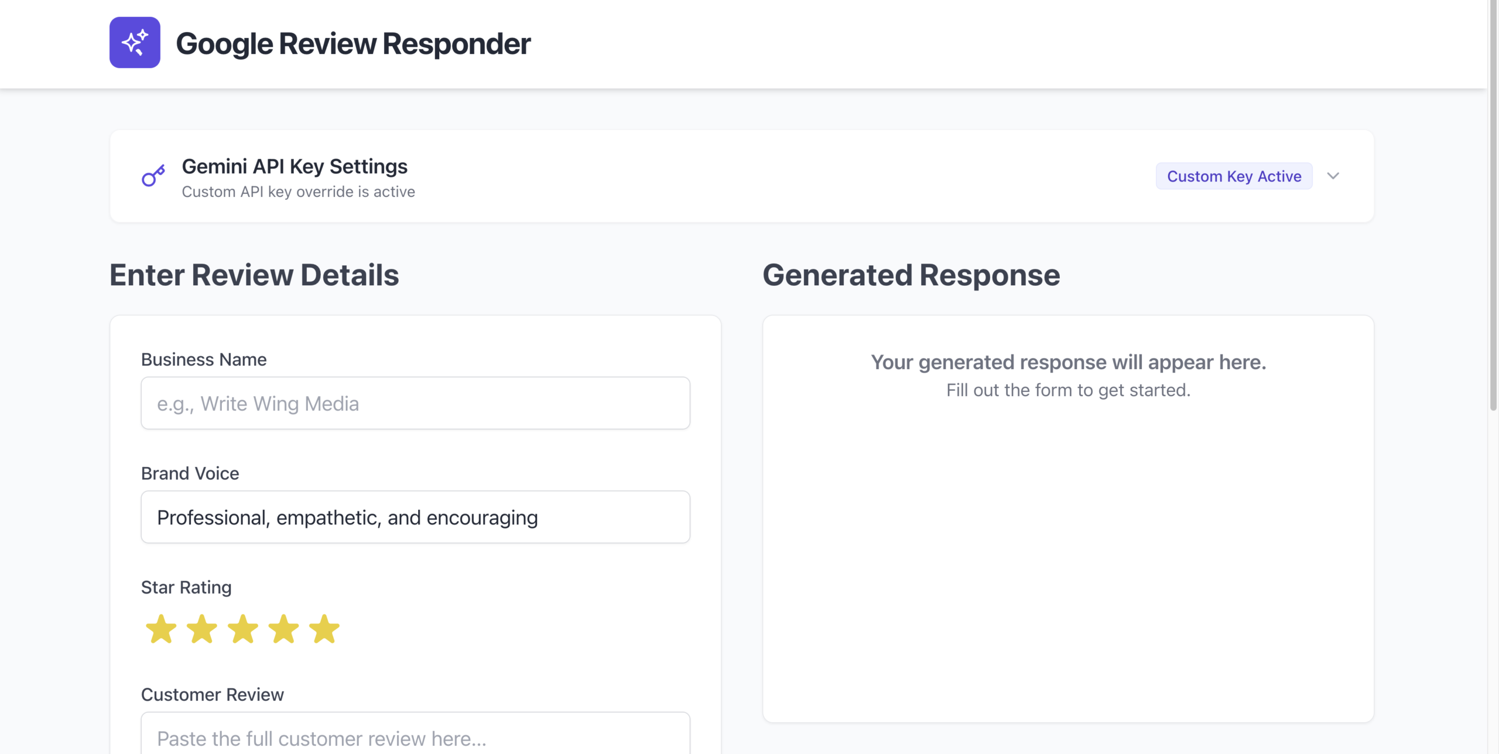The height and width of the screenshot is (754, 1499).
Task: Expand the Gemini API Key Settings chevron
Action: click(1333, 176)
